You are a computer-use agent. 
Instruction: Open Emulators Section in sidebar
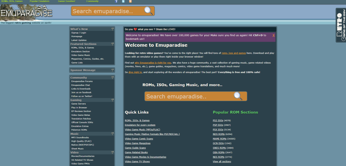(x=80, y=51)
